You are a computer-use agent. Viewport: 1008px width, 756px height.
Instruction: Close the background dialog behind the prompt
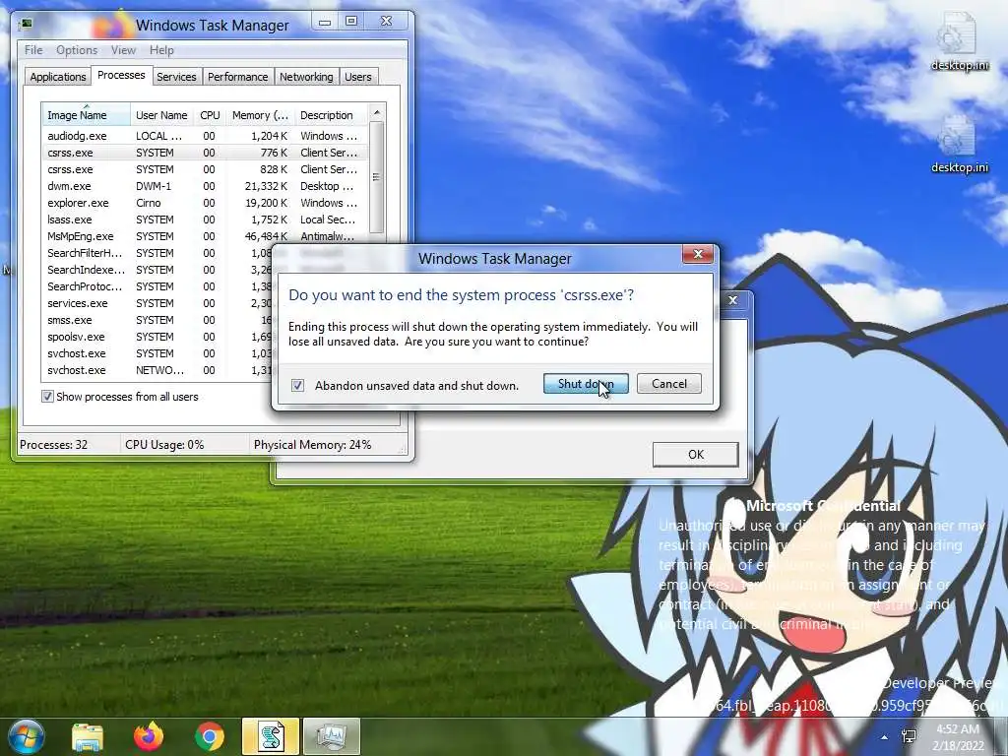[x=732, y=299]
